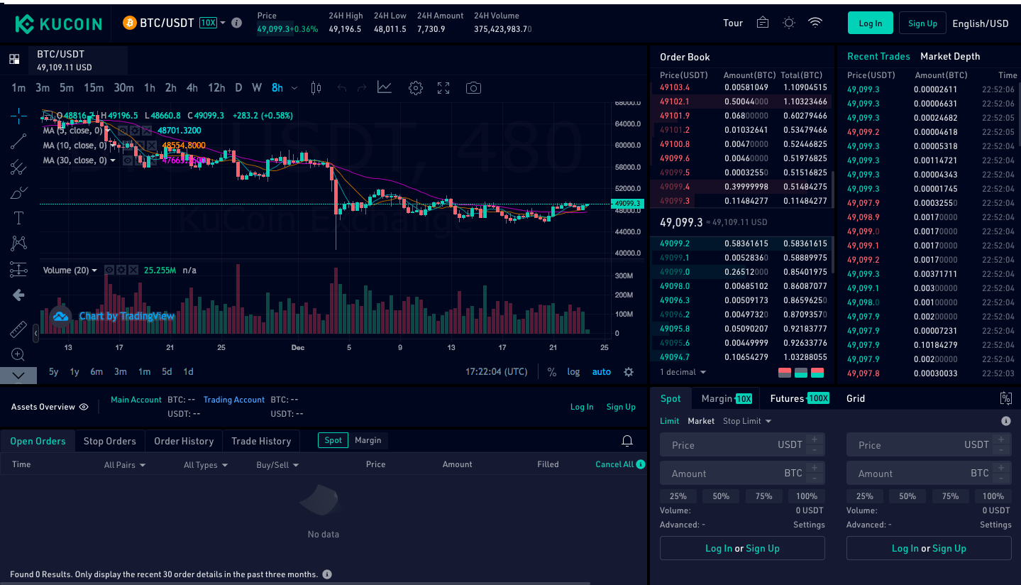The image size is (1021, 585).
Task: Select Spot toggle in orders panel
Action: 333,440
